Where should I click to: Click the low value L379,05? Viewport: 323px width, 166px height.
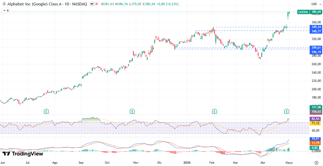[135, 4]
